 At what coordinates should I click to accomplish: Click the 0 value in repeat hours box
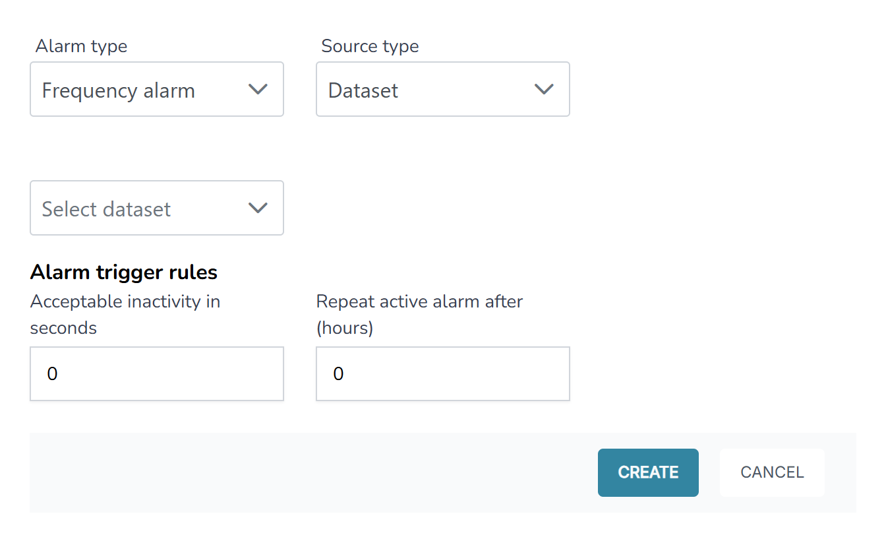click(x=338, y=374)
